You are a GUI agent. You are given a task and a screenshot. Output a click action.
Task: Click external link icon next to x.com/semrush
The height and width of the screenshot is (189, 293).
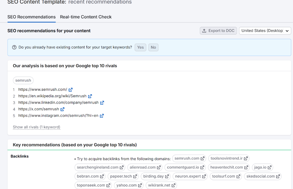(62, 109)
